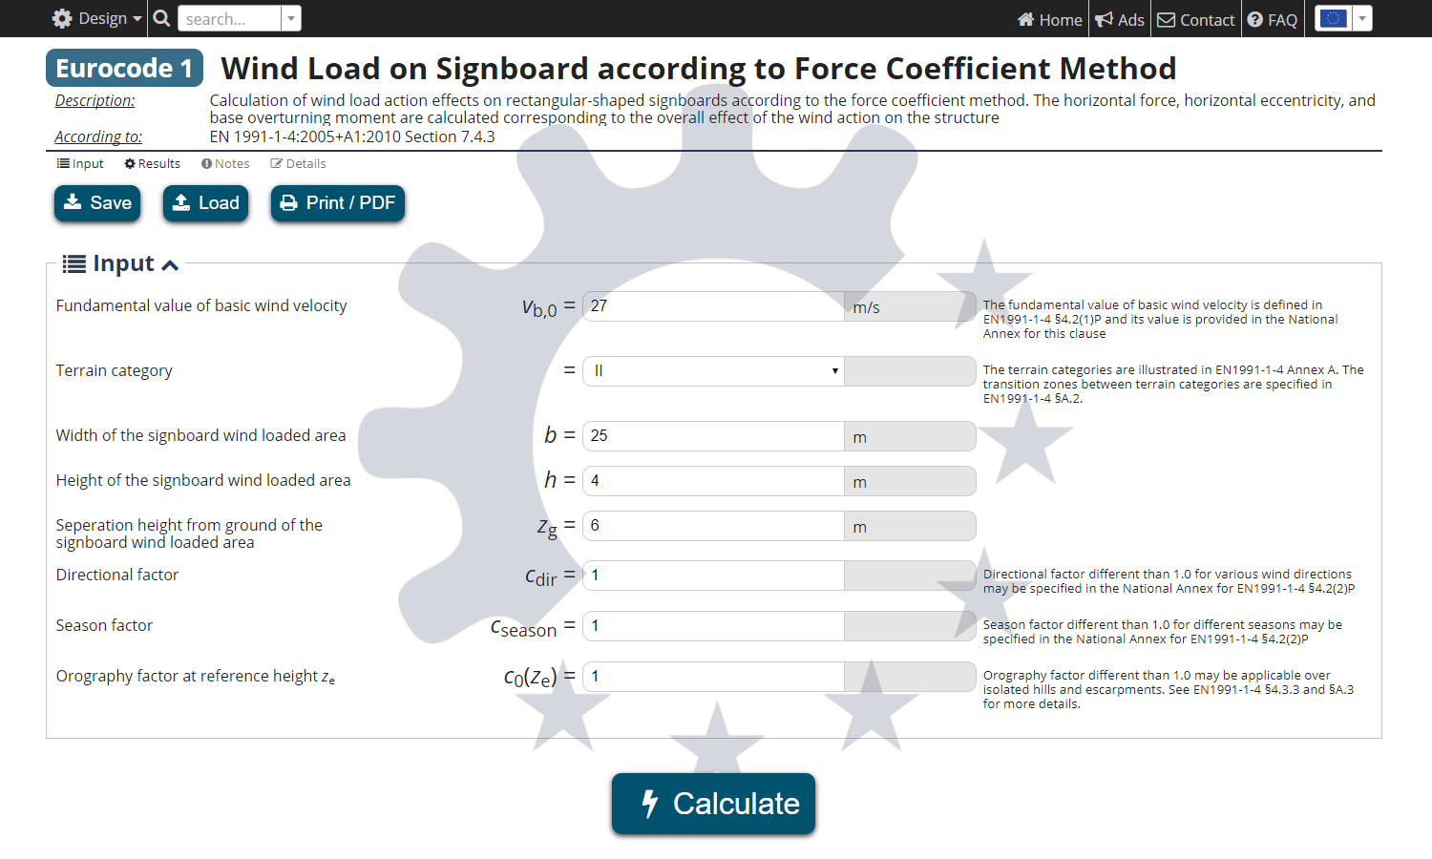The image size is (1432, 859).
Task: Open the Contact page
Action: pos(1195,19)
